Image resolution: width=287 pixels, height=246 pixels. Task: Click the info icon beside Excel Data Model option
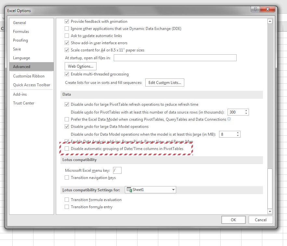[x=229, y=119]
